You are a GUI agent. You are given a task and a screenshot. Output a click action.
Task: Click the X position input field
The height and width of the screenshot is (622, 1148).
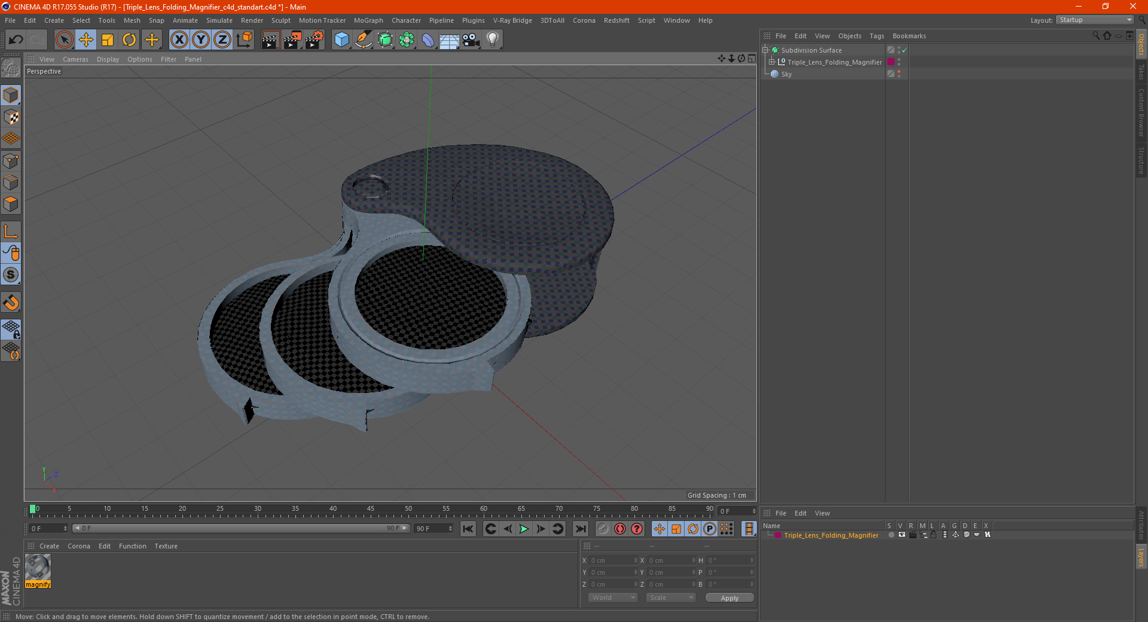click(614, 560)
